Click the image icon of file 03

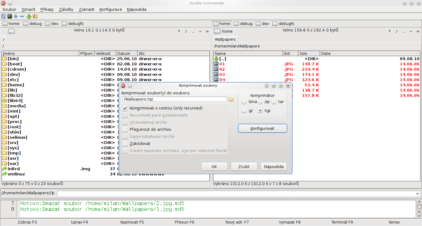click(216, 74)
